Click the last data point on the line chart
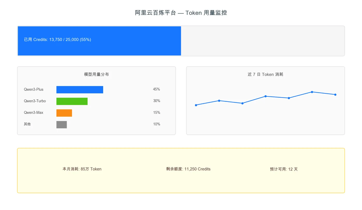The height and width of the screenshot is (210, 362). coord(335,95)
